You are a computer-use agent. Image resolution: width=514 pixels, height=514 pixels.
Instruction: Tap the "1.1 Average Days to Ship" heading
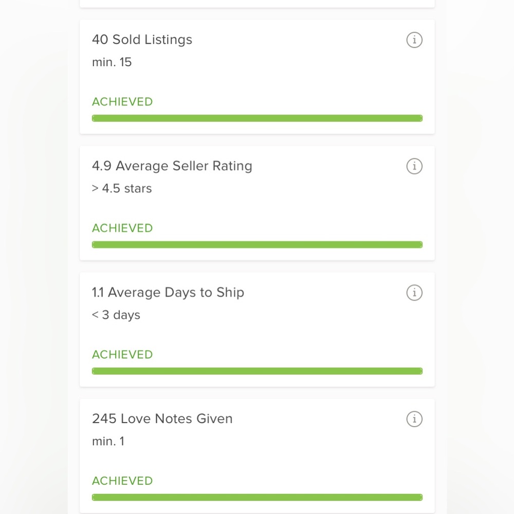pyautogui.click(x=168, y=292)
